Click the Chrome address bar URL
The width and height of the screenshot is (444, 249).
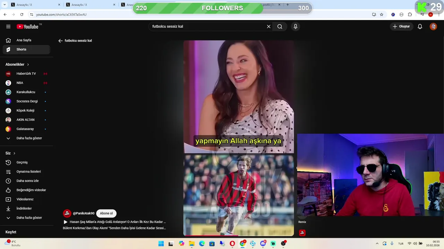[x=61, y=15]
